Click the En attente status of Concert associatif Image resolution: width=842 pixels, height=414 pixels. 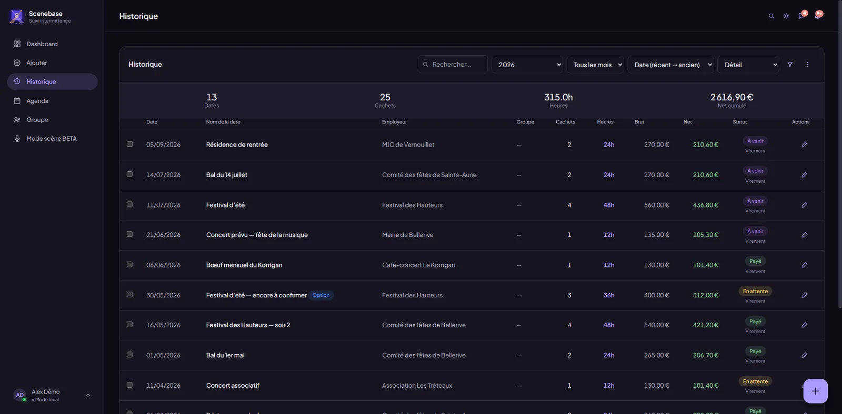click(x=755, y=381)
